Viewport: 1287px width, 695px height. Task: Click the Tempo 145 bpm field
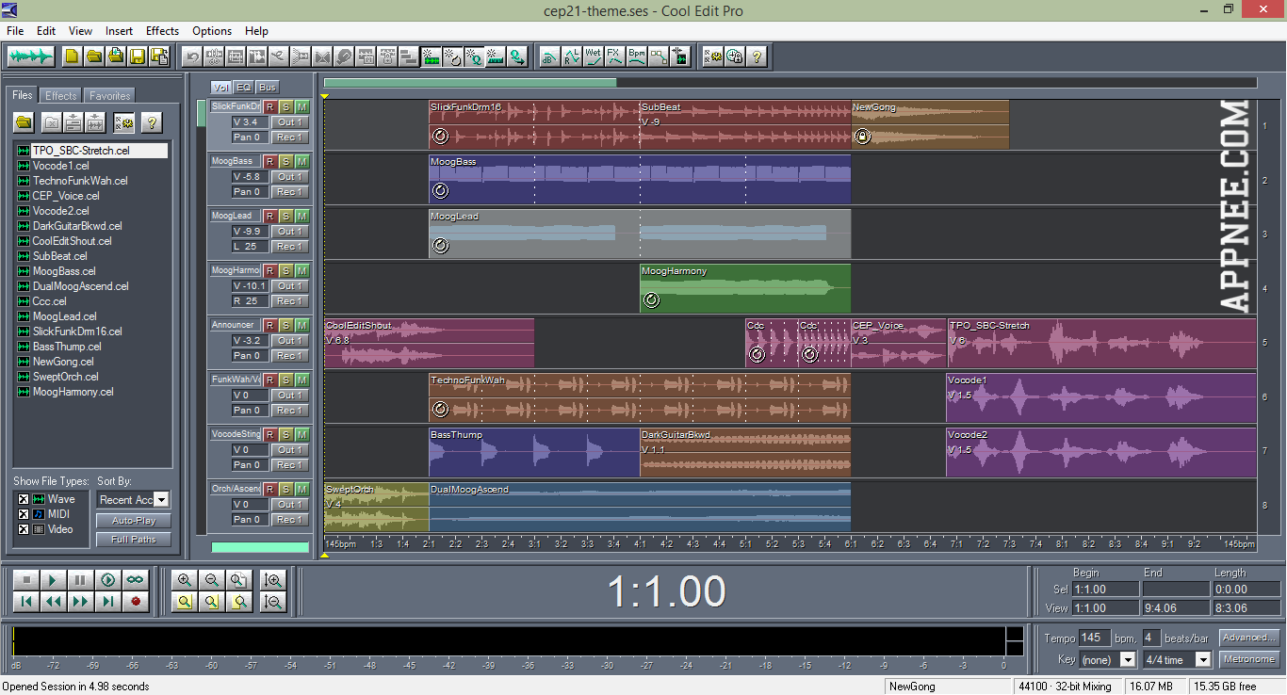[1093, 638]
